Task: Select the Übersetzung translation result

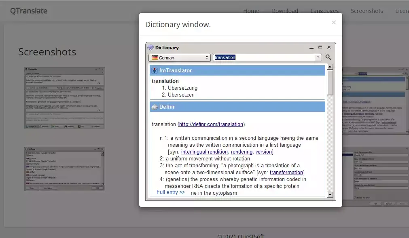Action: [182, 88]
